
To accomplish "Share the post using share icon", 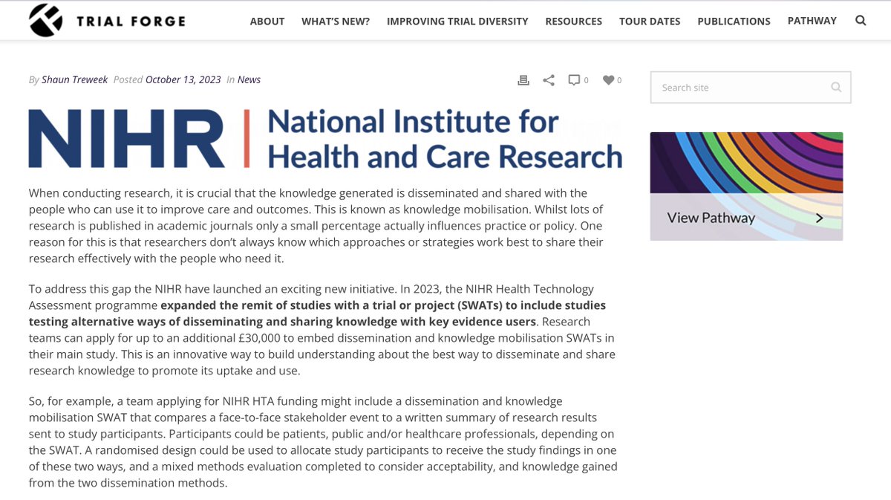I will click(549, 80).
